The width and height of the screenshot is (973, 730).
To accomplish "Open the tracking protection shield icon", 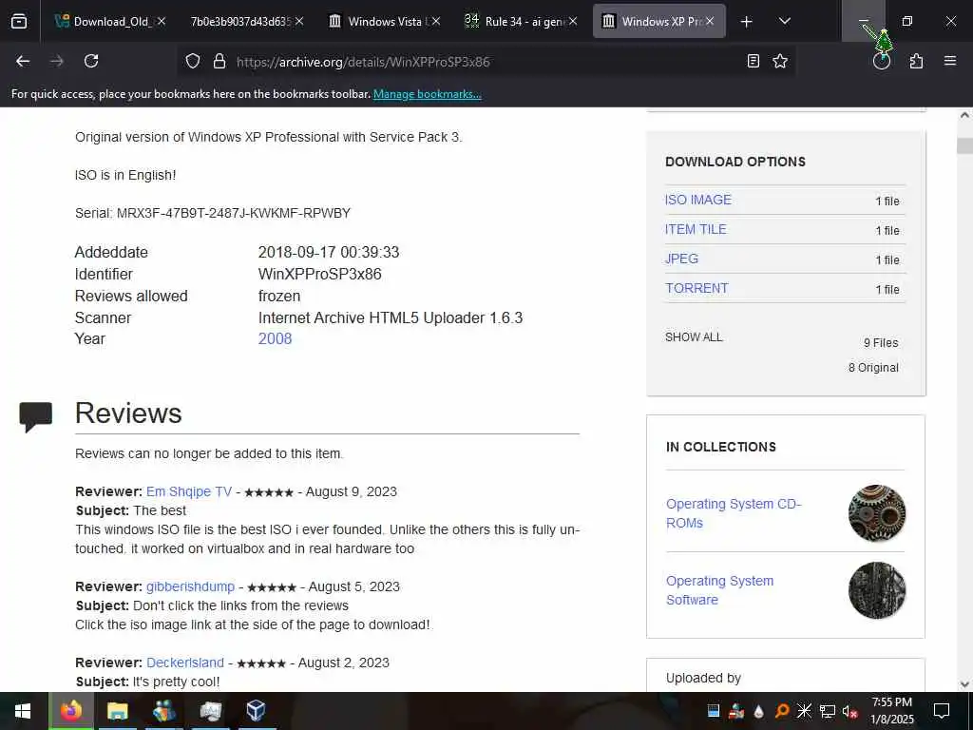I will 193,61.
